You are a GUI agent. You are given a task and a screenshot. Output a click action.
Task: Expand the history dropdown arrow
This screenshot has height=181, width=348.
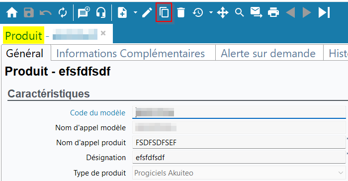(211, 12)
